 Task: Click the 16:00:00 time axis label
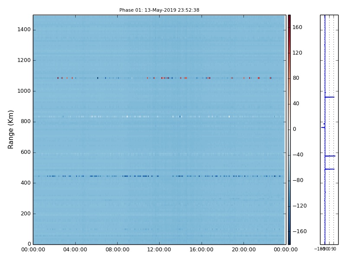tap(202, 250)
